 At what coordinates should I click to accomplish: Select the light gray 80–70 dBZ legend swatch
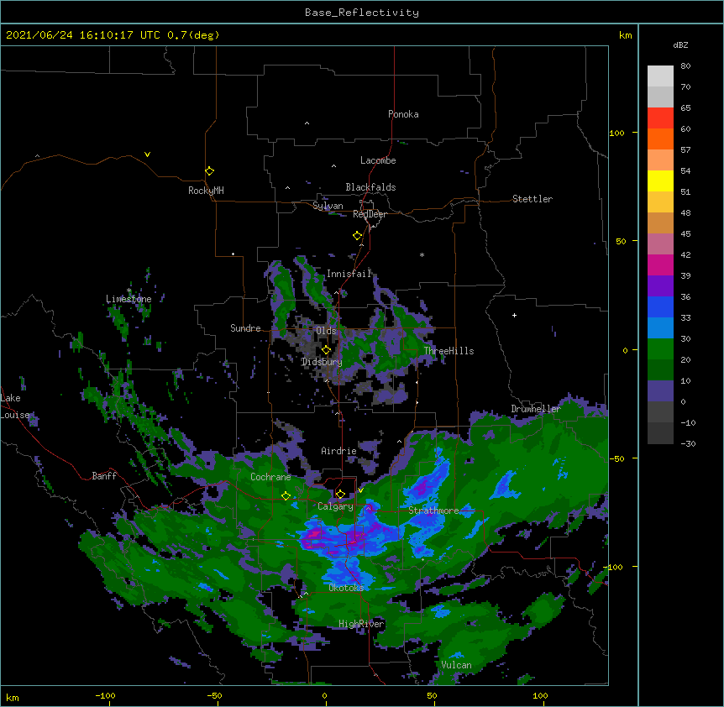coord(660,76)
